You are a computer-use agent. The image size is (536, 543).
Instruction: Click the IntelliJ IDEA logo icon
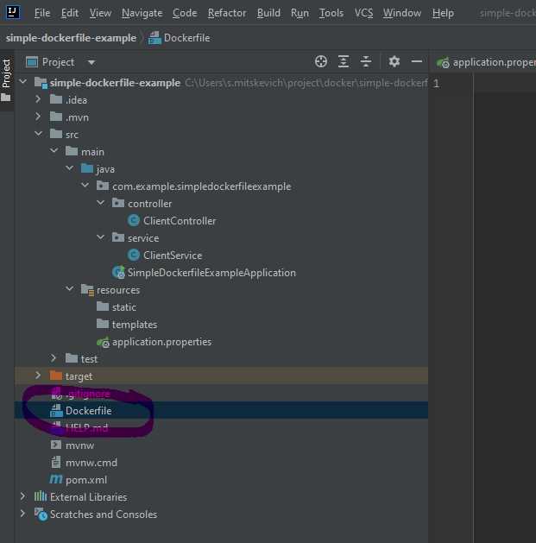tap(13, 12)
